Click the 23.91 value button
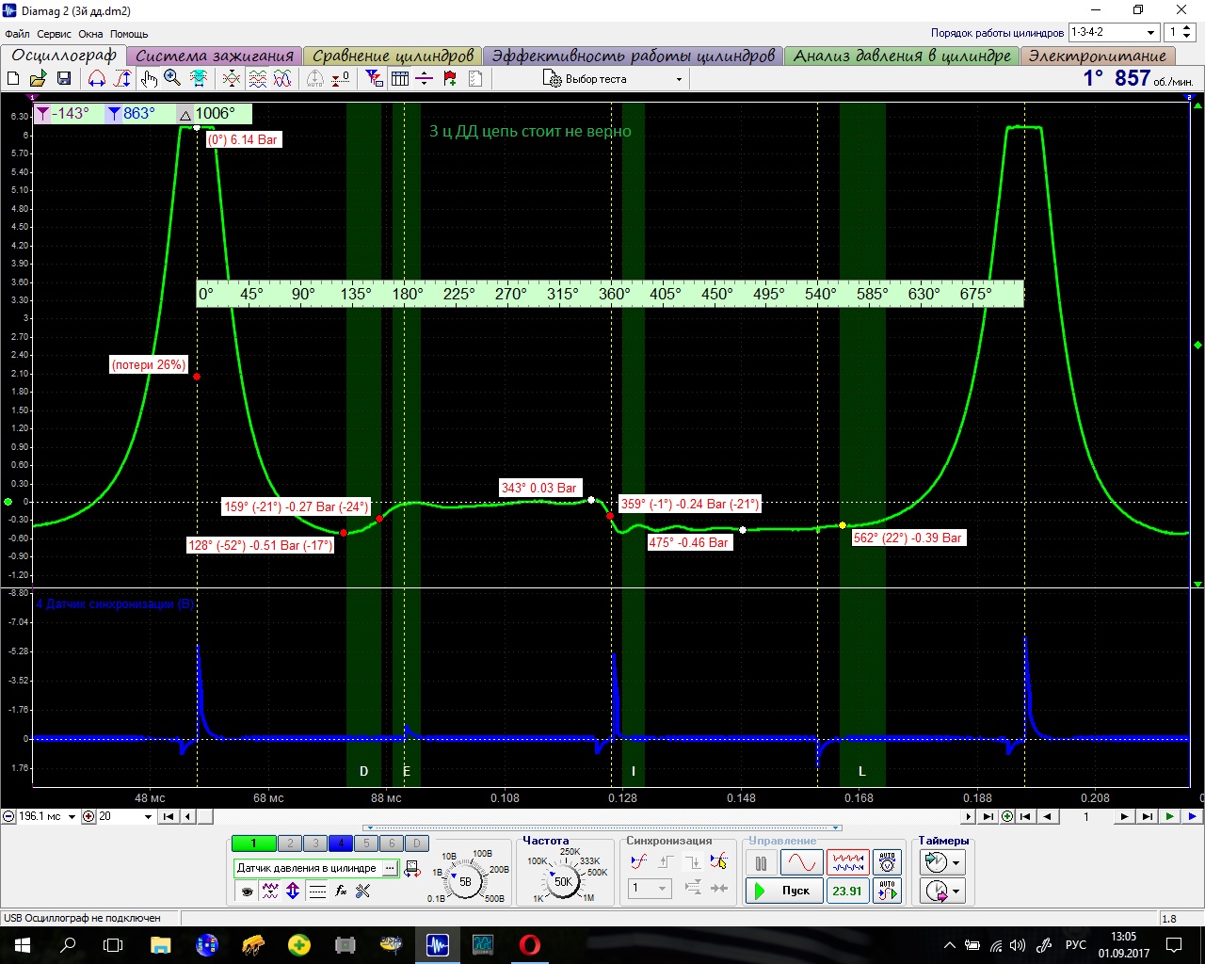This screenshot has width=1205, height=964. tap(847, 891)
